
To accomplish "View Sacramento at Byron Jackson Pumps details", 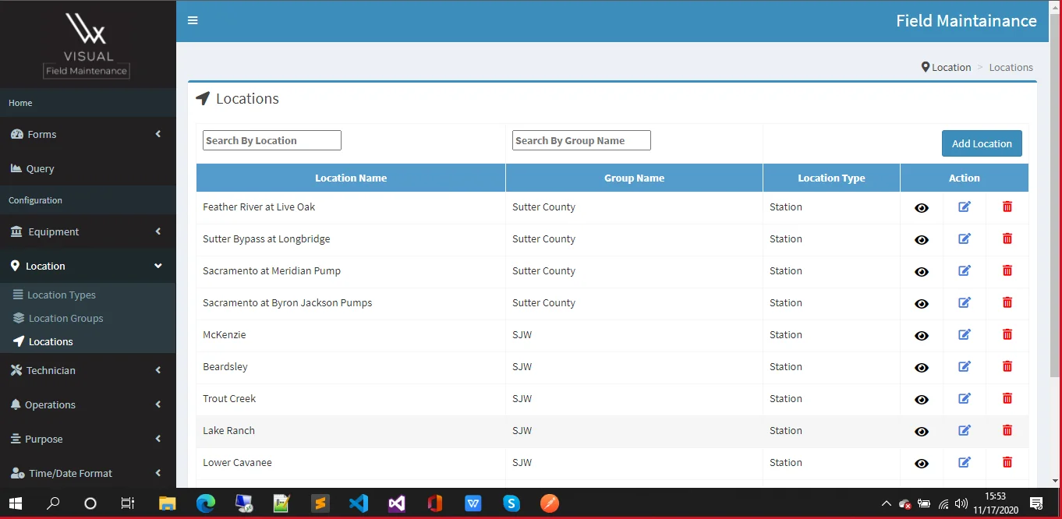I will coord(922,304).
